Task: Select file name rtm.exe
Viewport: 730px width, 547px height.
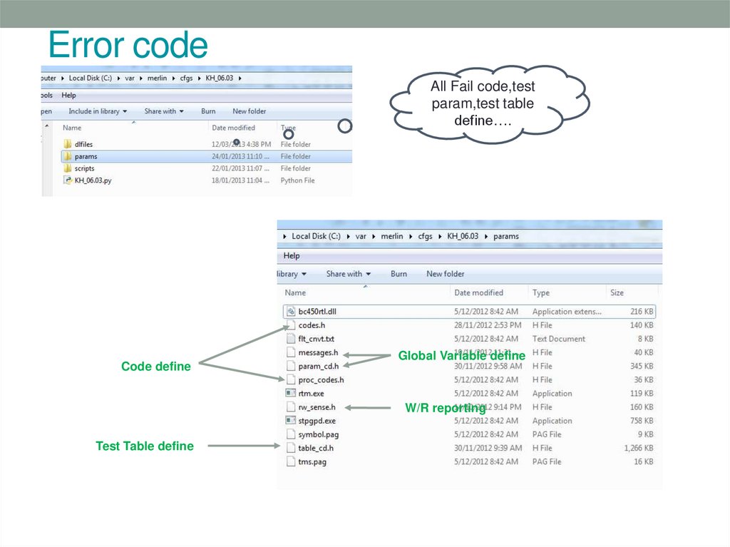Action: click(311, 394)
